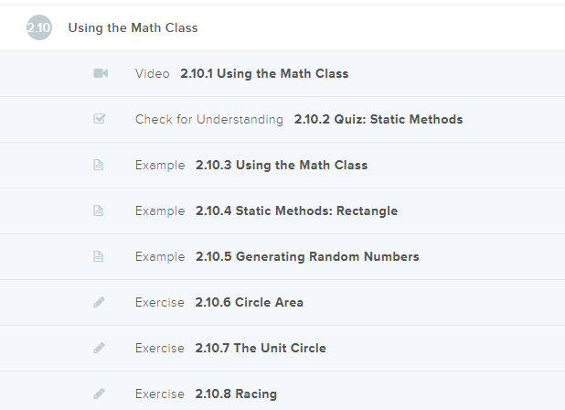Open 2.10.5 Generating Random Numbers
The image size is (565, 410).
[307, 256]
